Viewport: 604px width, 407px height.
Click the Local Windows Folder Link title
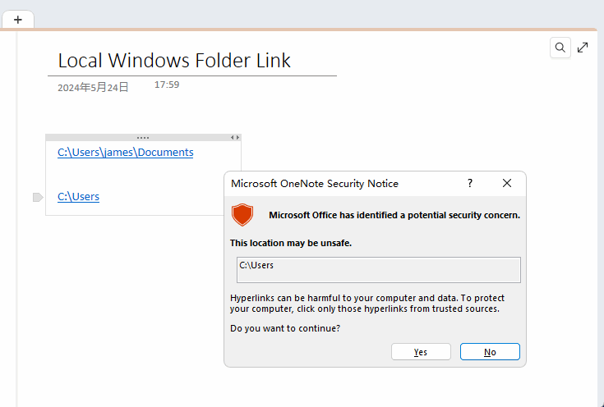pyautogui.click(x=174, y=61)
